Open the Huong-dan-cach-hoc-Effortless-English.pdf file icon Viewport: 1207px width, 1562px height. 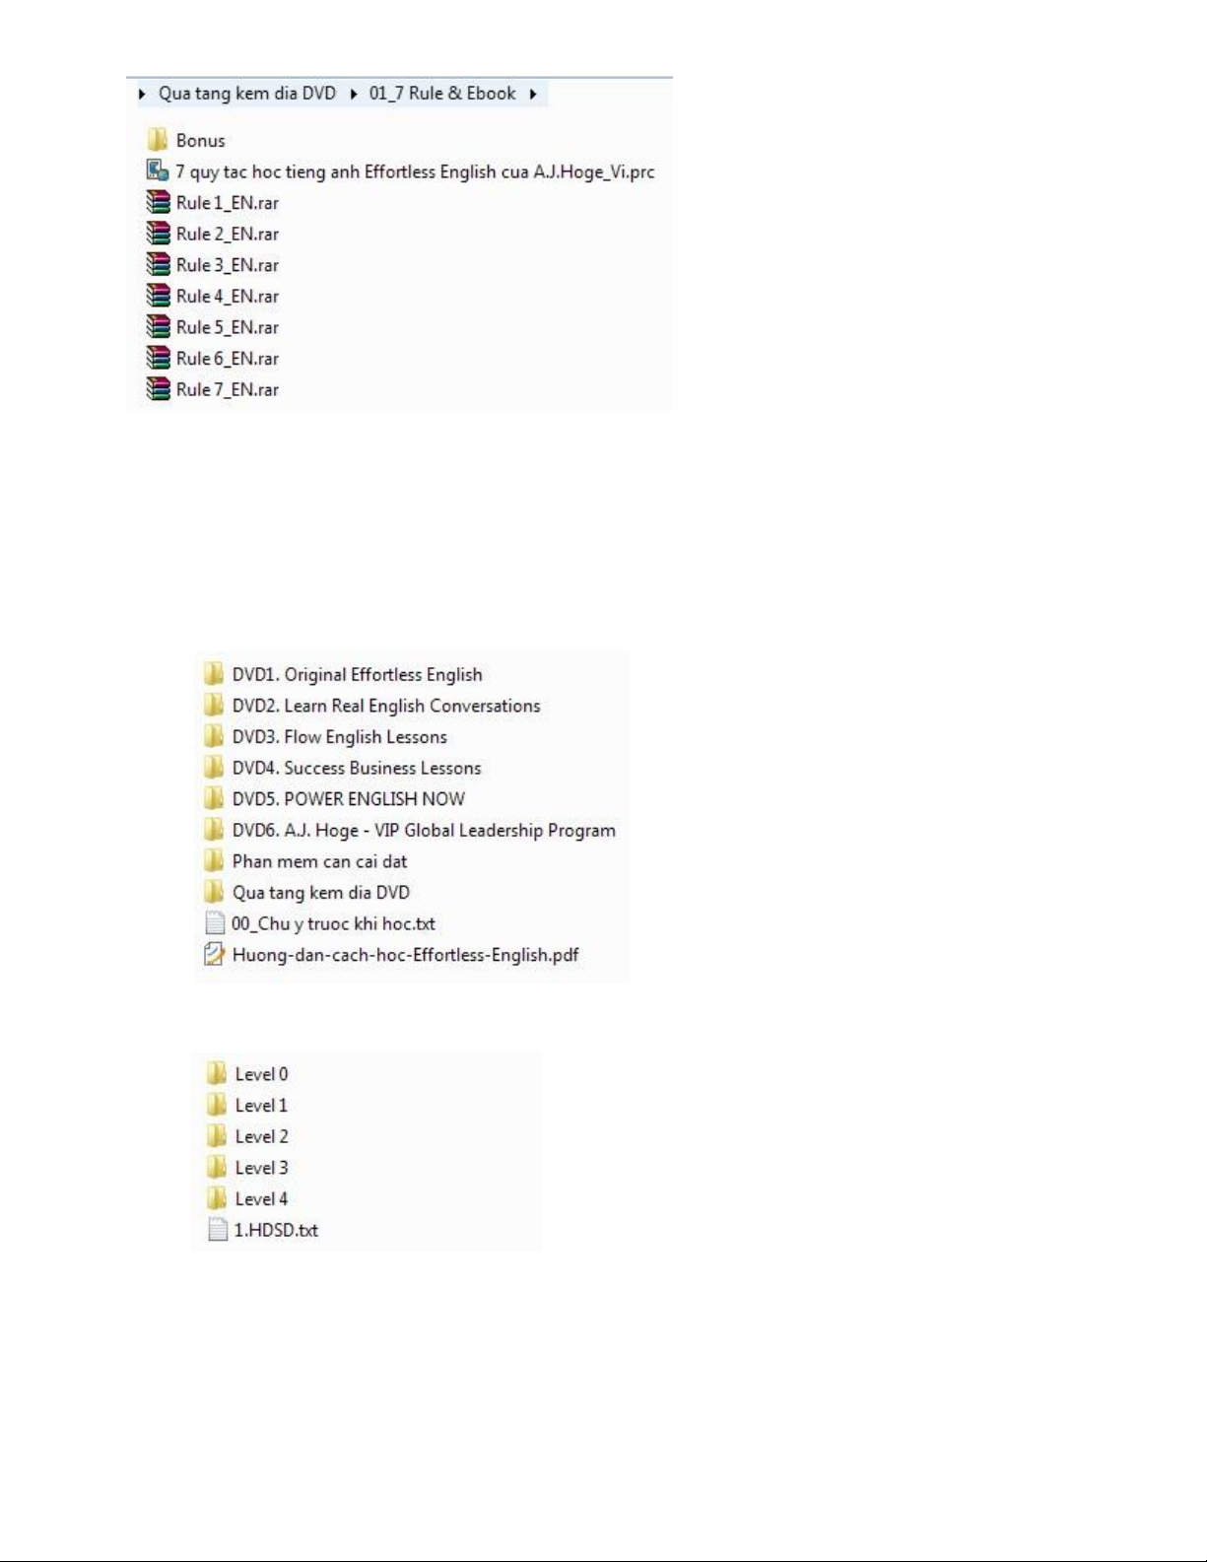click(x=214, y=954)
